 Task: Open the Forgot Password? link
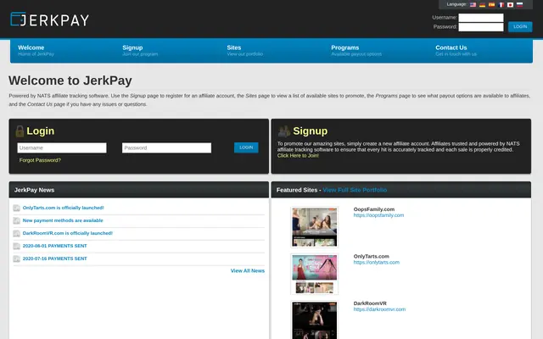[40, 160]
